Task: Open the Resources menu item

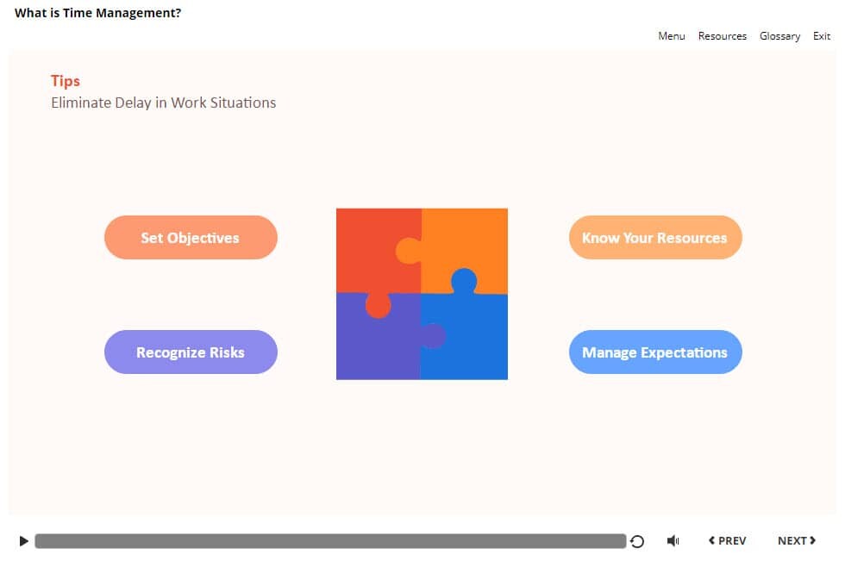Action: click(722, 36)
